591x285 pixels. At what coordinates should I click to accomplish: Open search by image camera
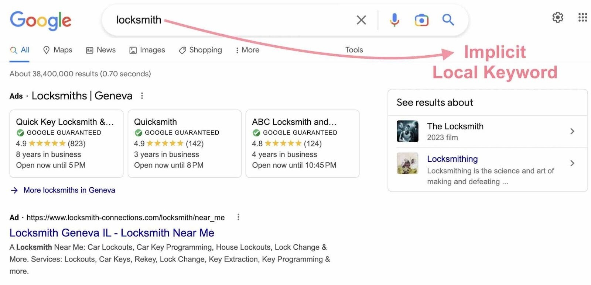pyautogui.click(x=421, y=20)
